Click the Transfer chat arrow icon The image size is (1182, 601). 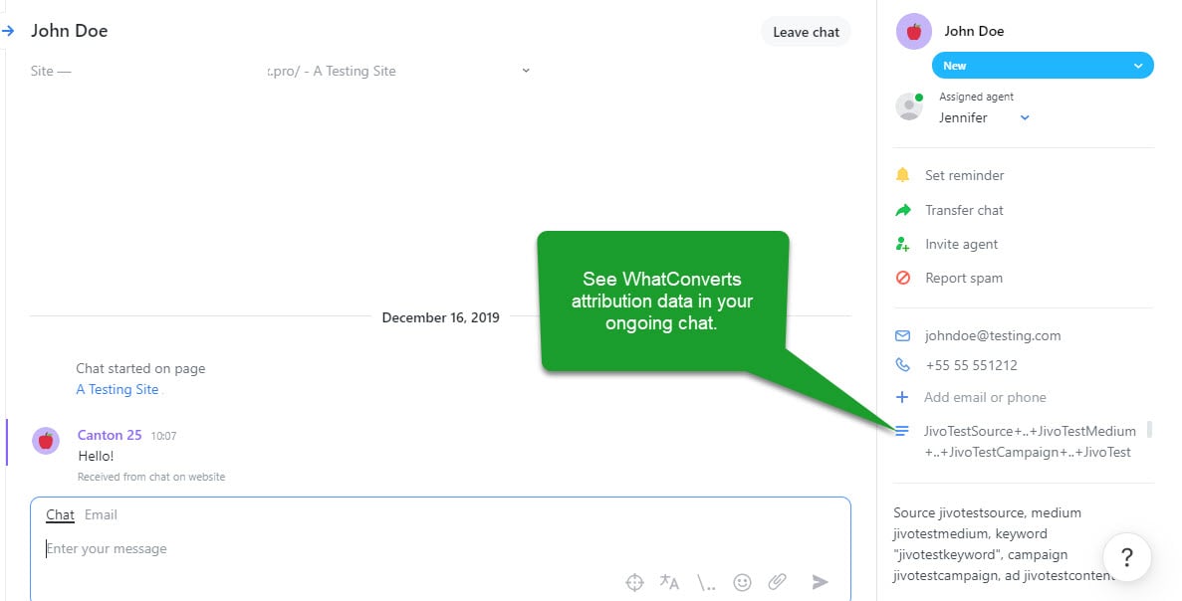902,210
